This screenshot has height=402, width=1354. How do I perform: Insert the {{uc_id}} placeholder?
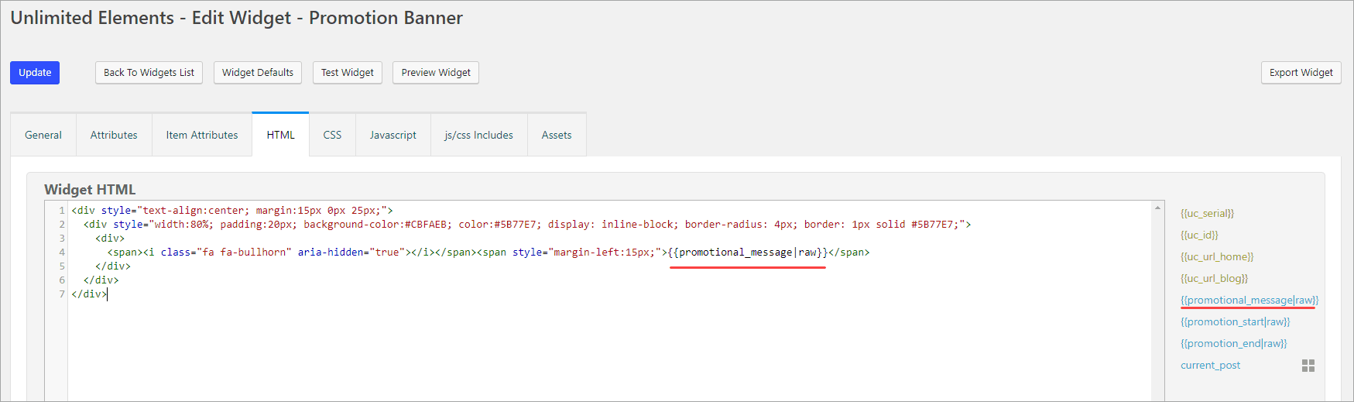tap(1199, 235)
